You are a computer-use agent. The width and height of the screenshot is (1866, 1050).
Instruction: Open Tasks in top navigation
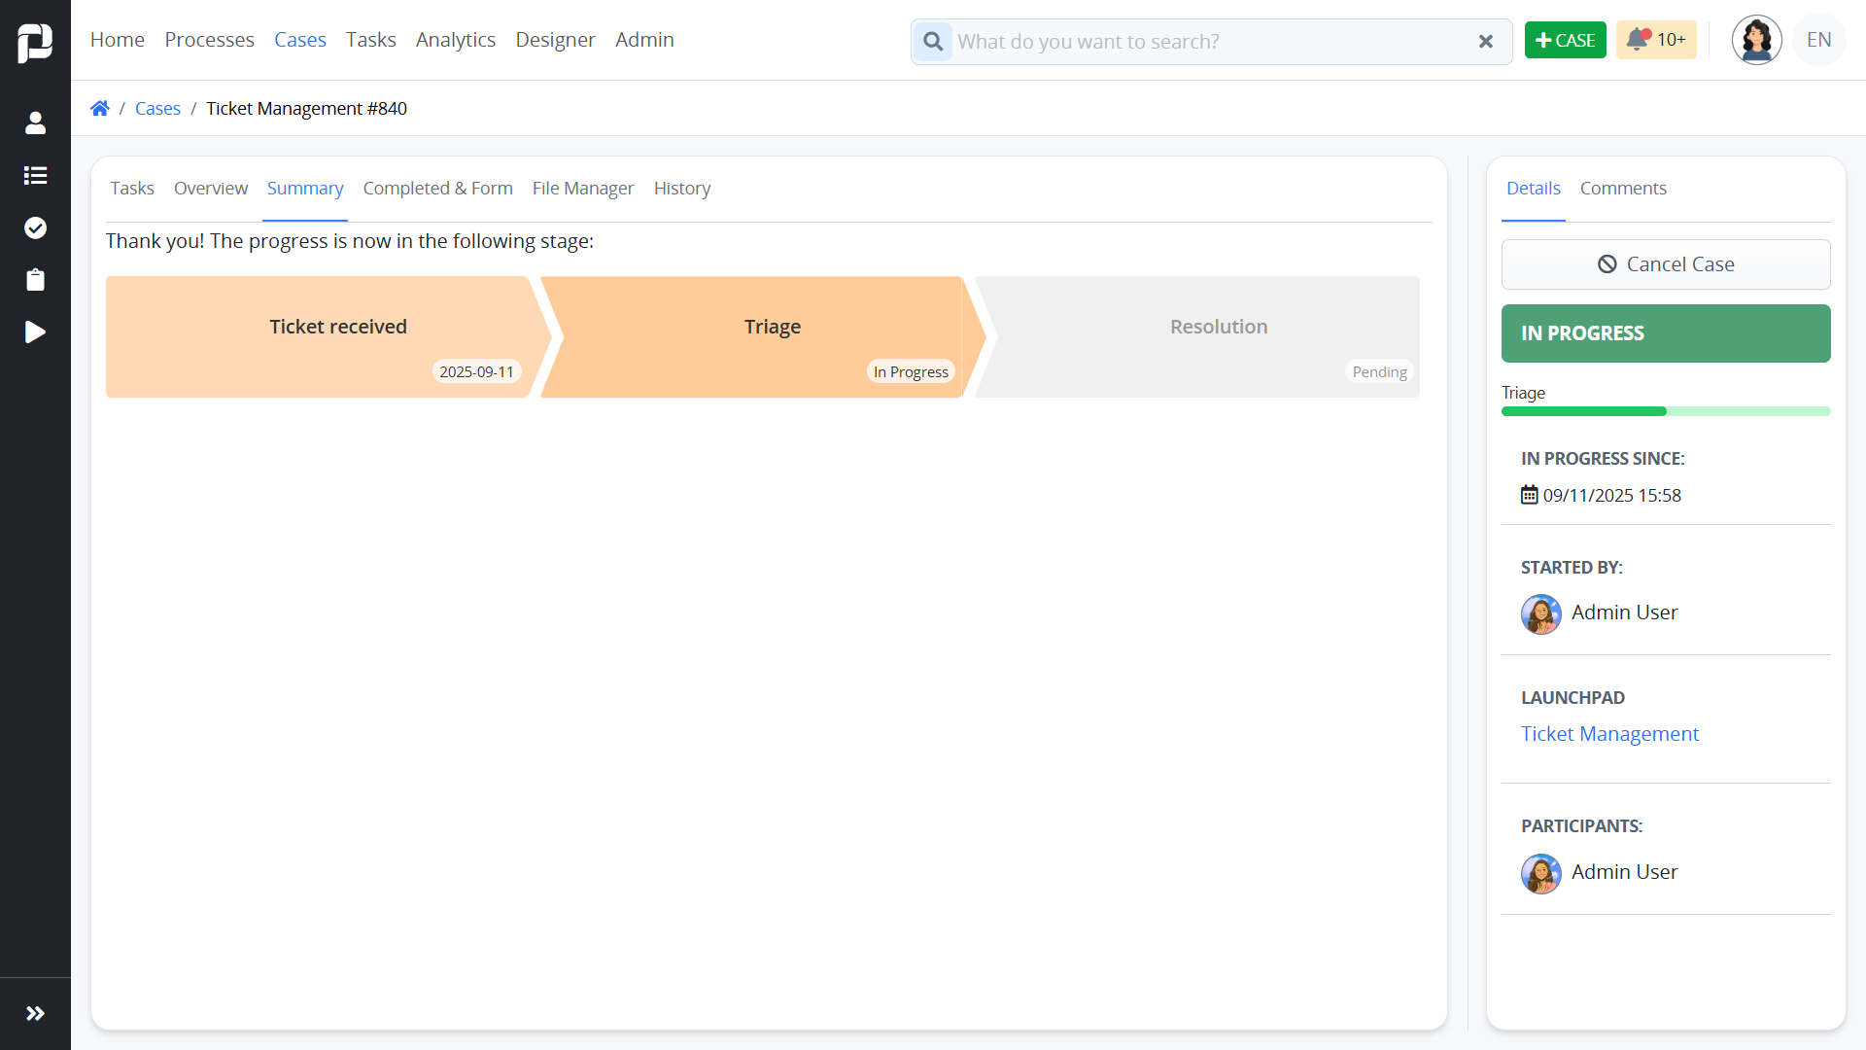pos(371,40)
